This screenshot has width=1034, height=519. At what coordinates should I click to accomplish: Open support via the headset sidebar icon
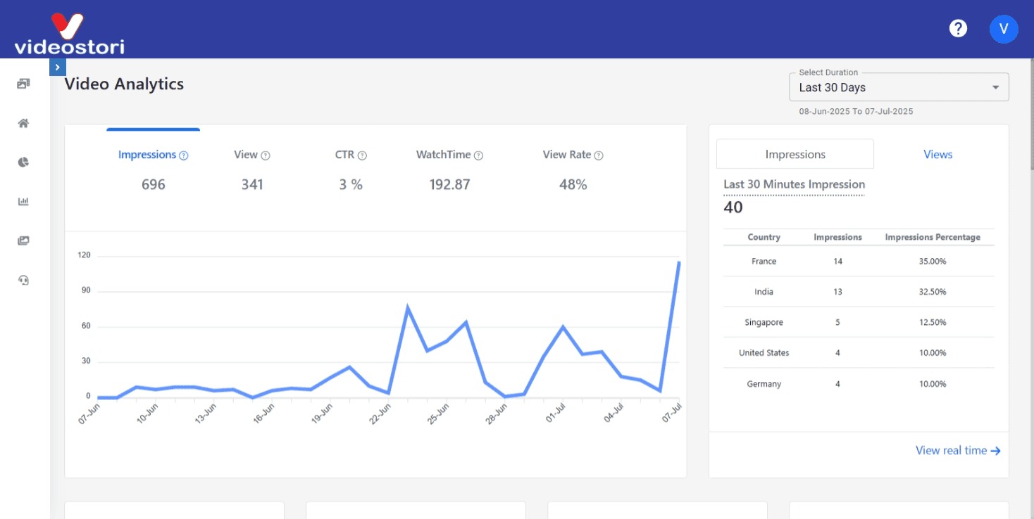(x=23, y=280)
